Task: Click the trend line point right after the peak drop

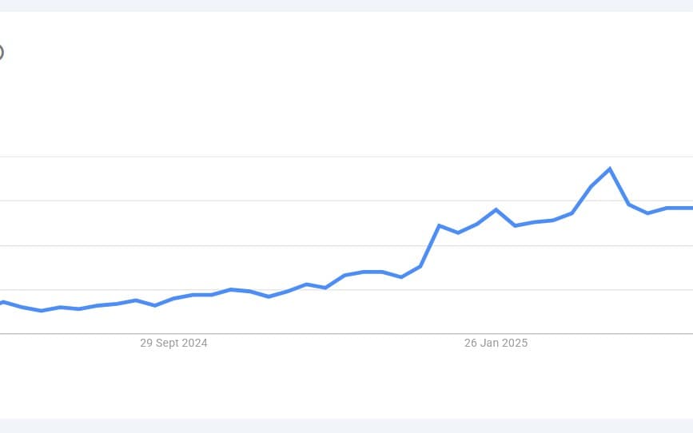Action: coord(629,205)
